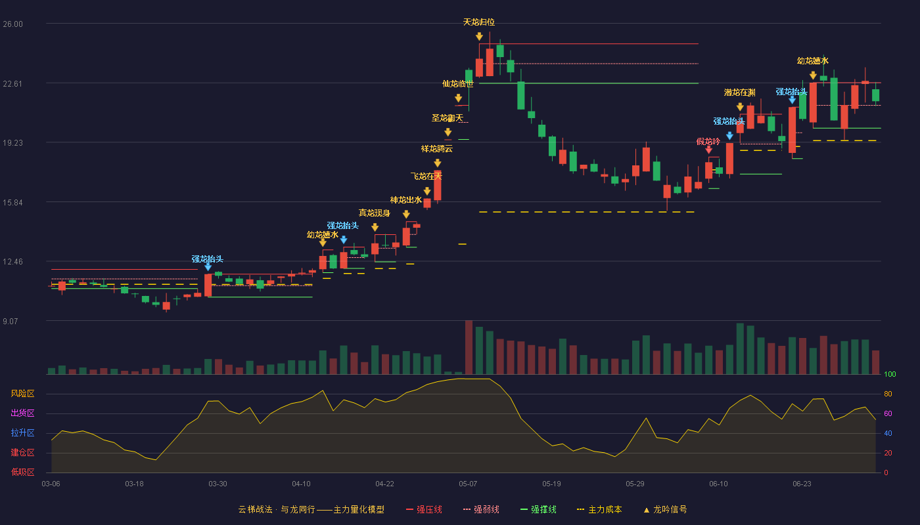Image resolution: width=920 pixels, height=525 pixels.
Task: Click the arrow marker under 祥龙腾云
Action: pyautogui.click(x=437, y=163)
